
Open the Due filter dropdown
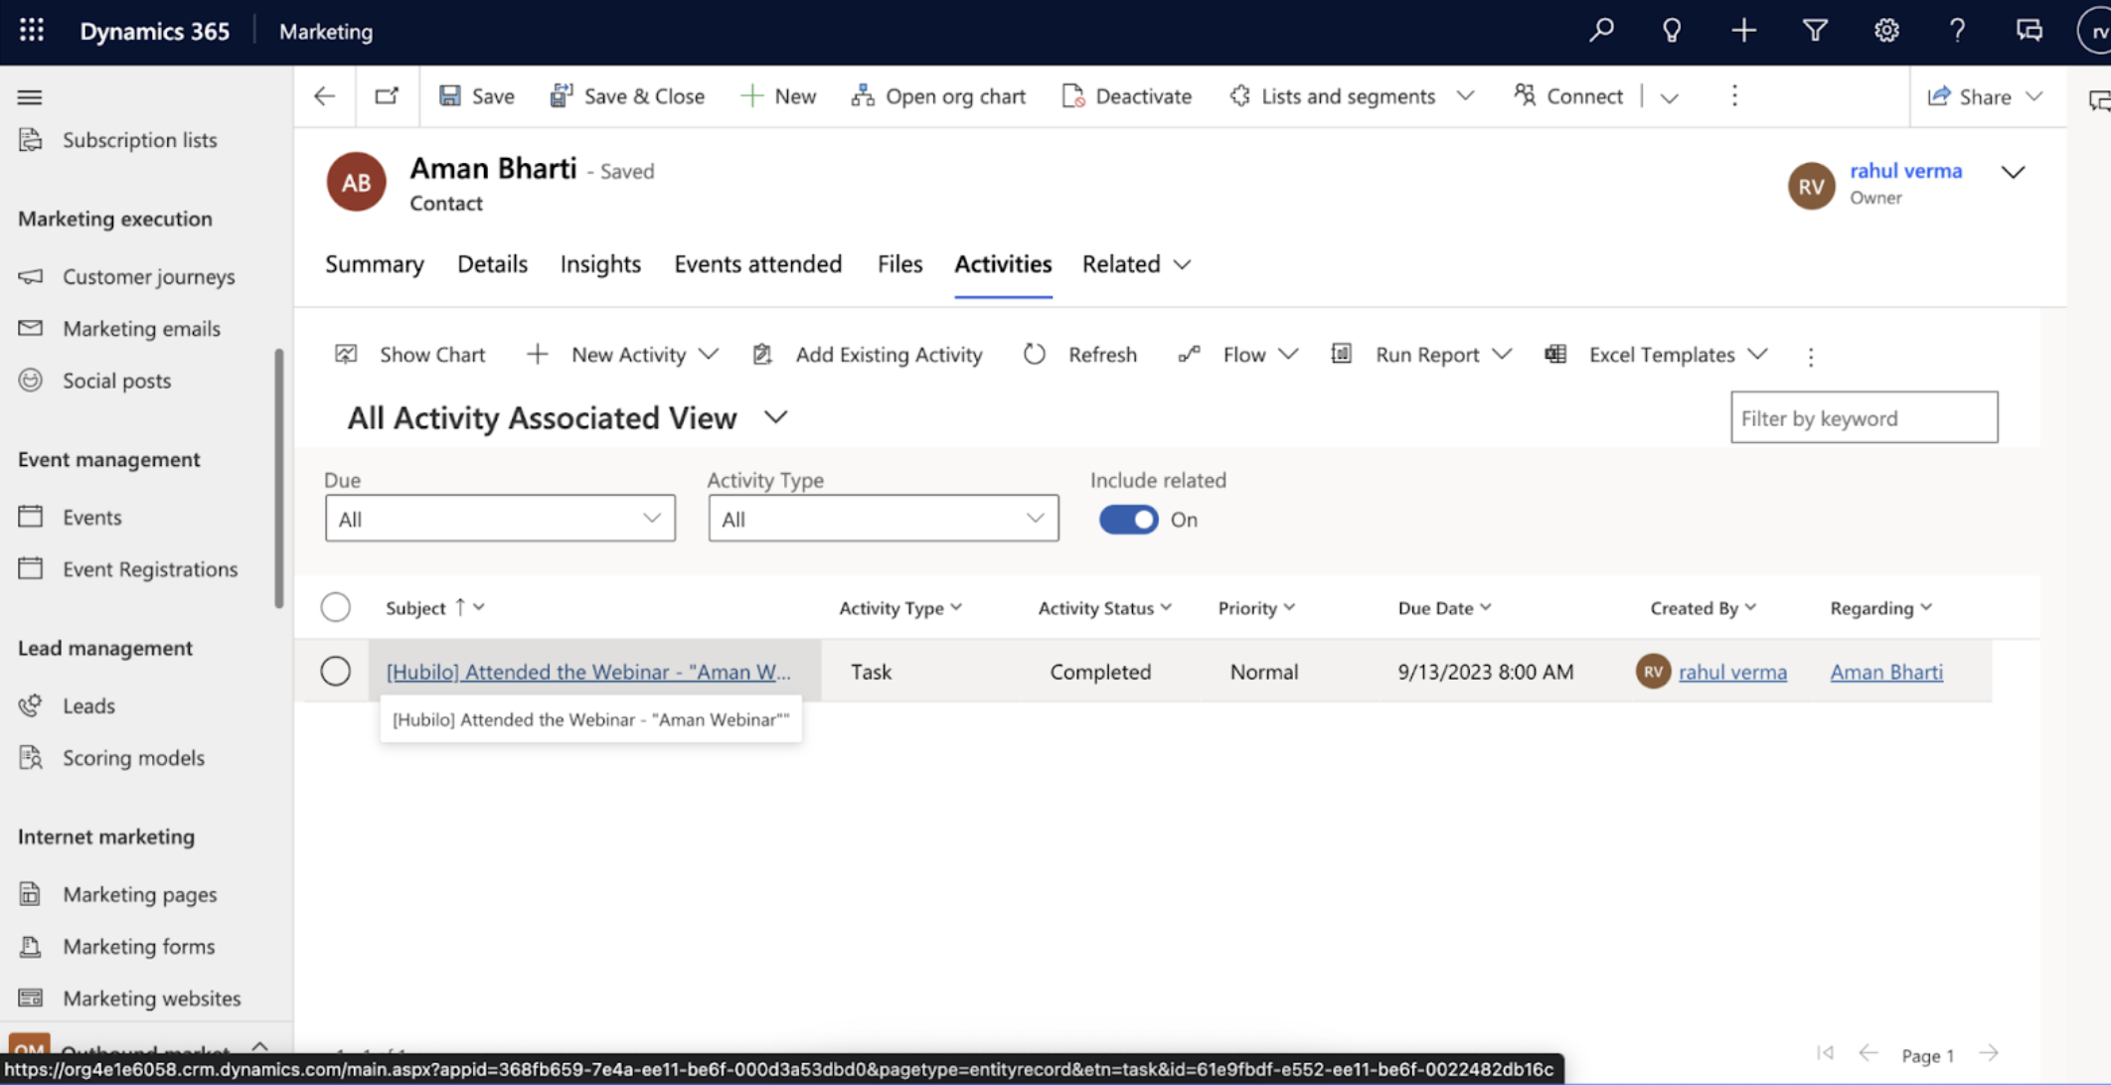click(500, 519)
